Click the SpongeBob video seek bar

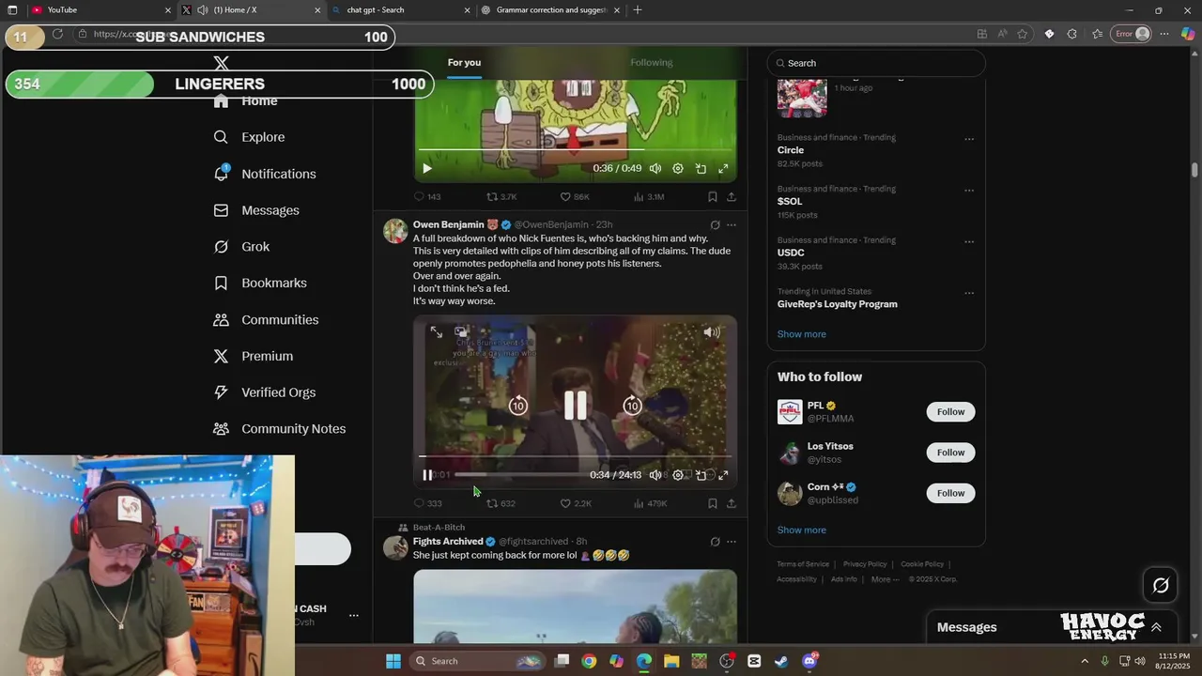pos(575,150)
